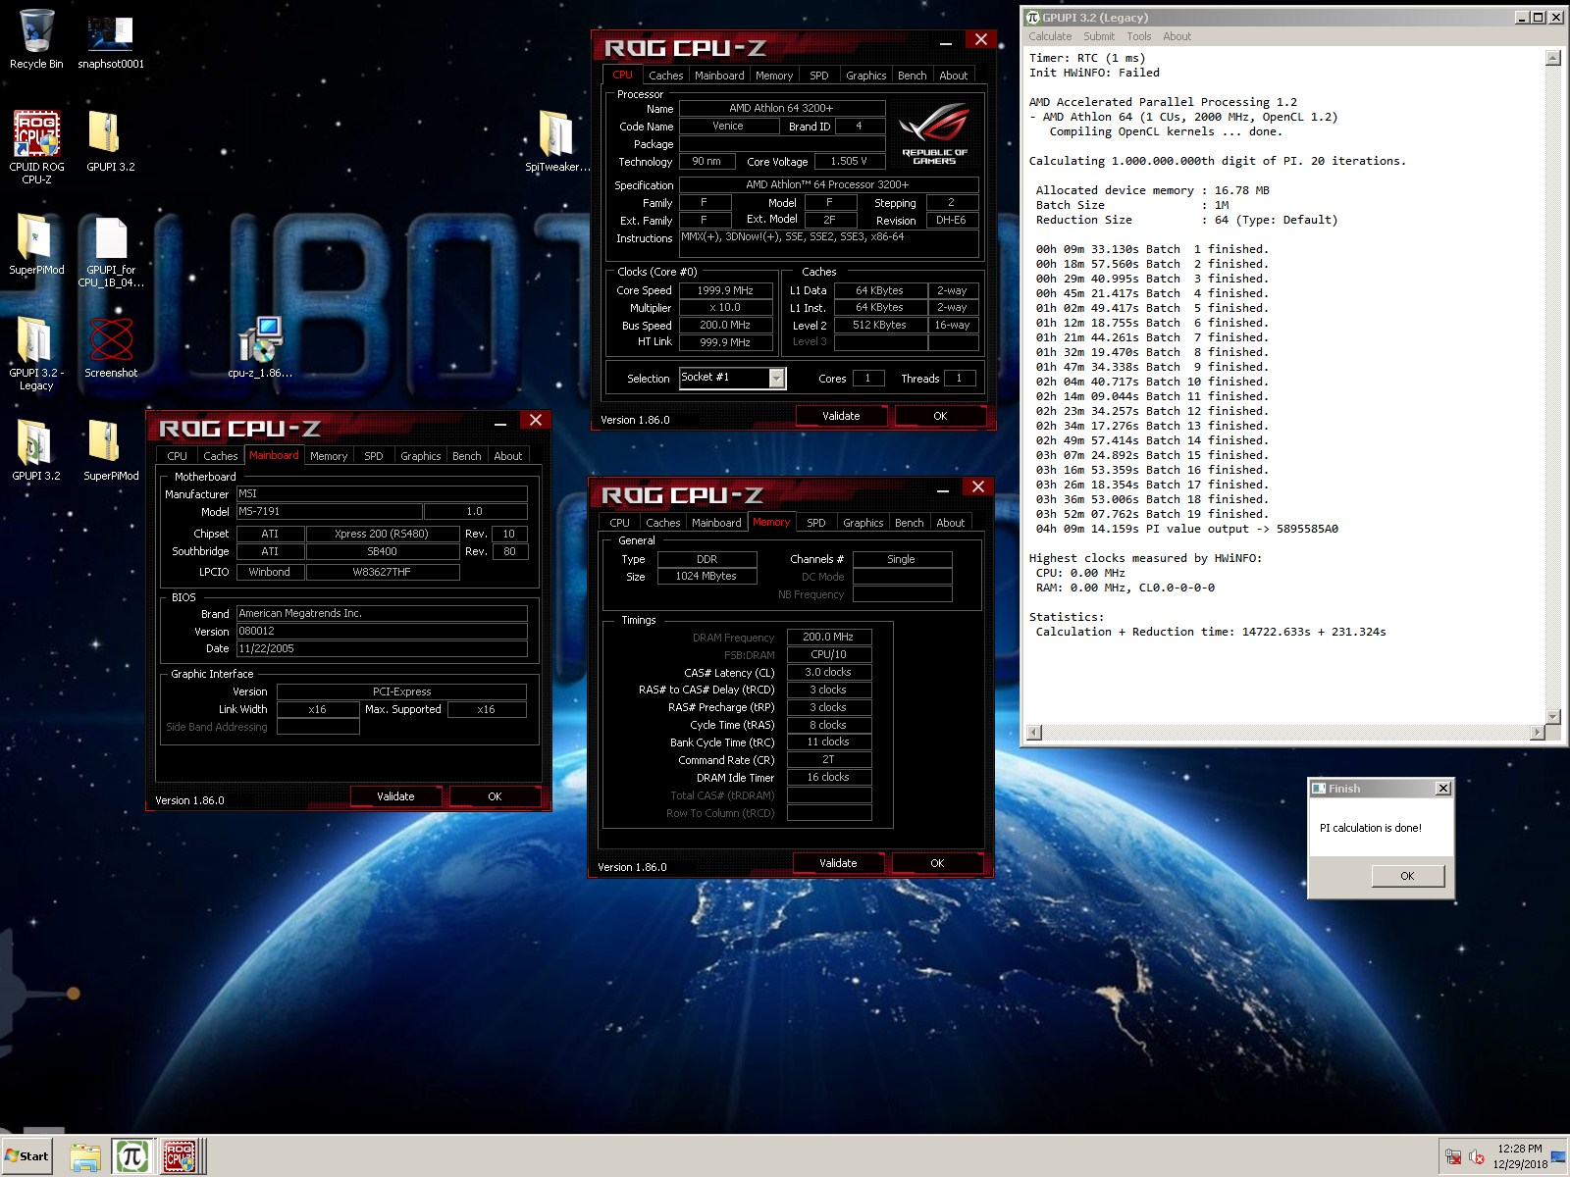Open GPUPI 3.2 folder in bottom row

point(36,450)
